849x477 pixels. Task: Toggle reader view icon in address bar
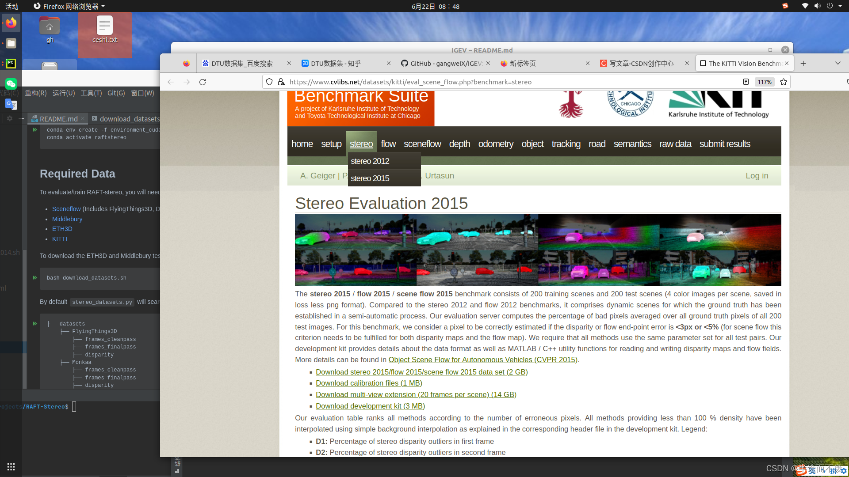coord(746,82)
